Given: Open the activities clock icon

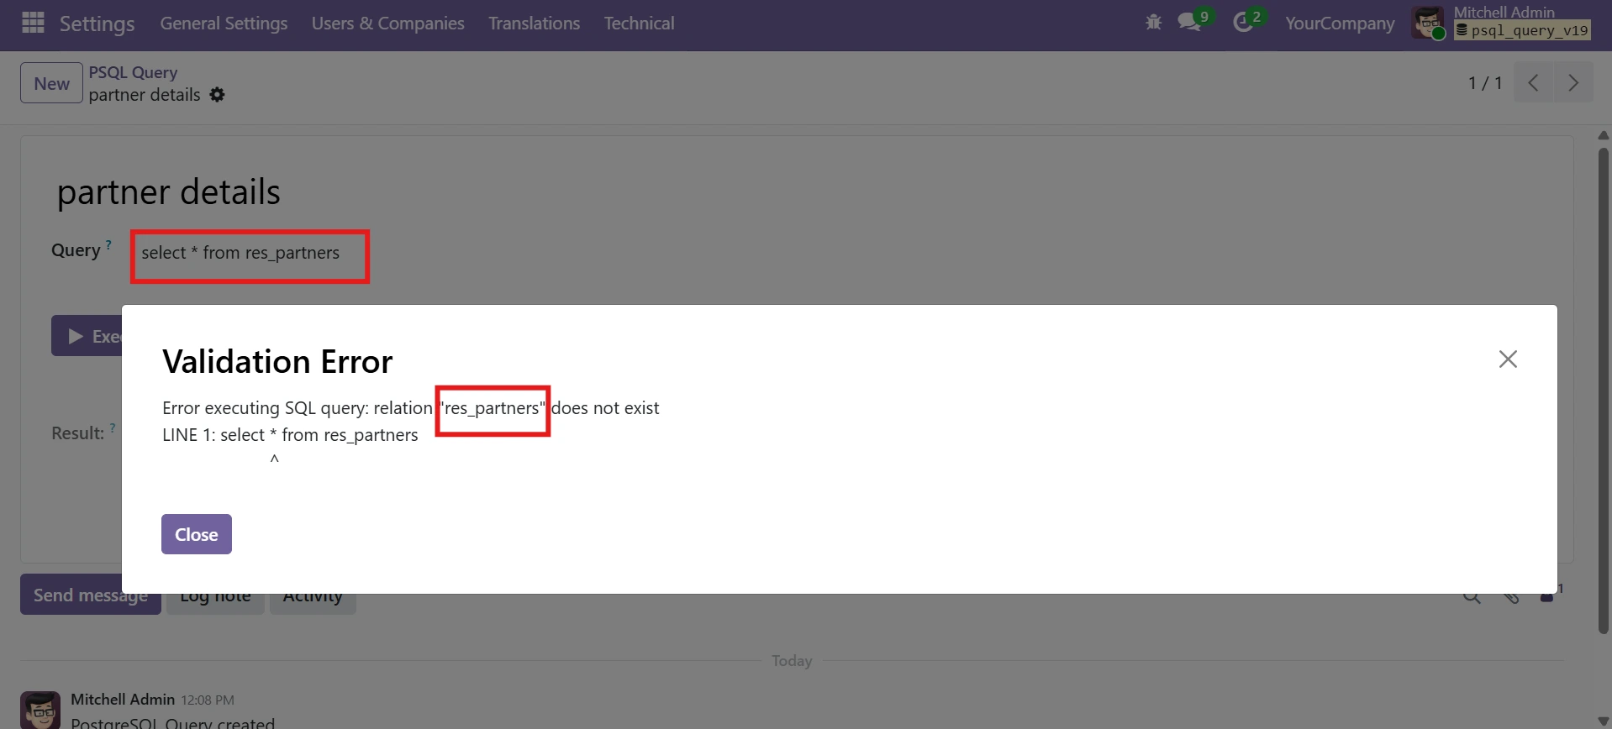Looking at the screenshot, I should (1243, 23).
